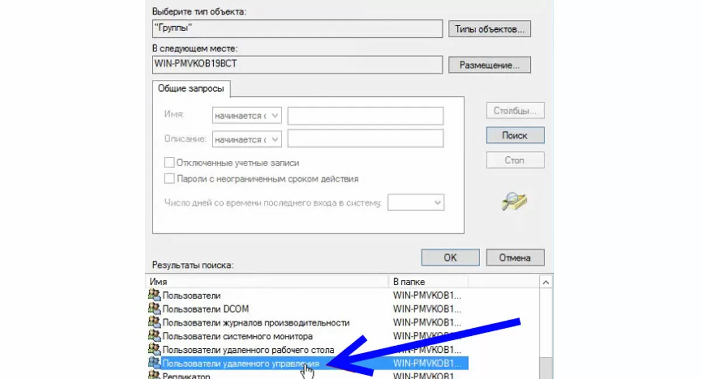Viewport: 701px width, 379px height.
Task: Open days since last logon dropdown
Action: [416, 202]
